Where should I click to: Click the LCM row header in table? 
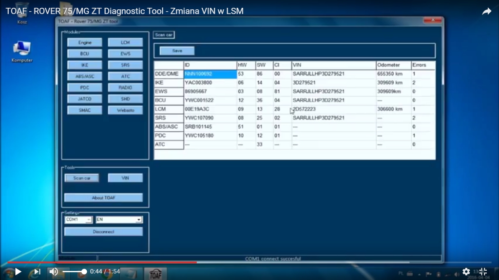[169, 109]
